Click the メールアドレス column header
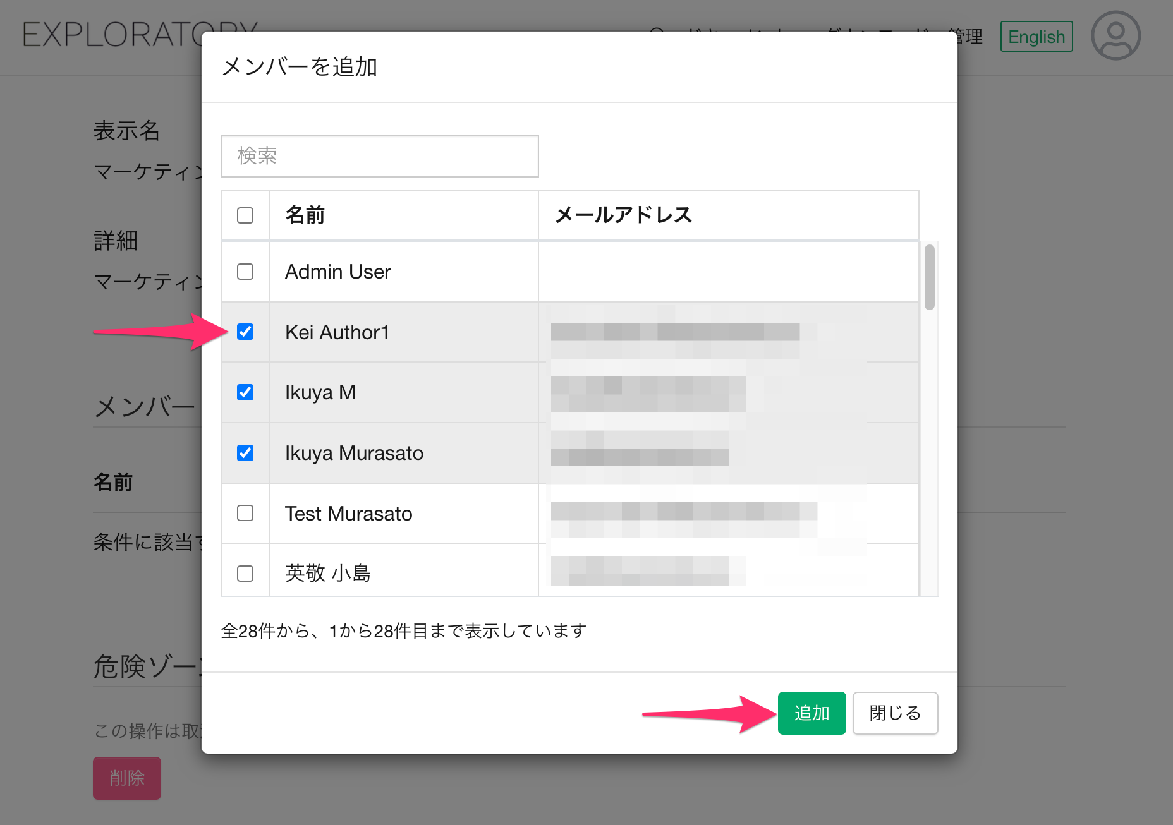1173x825 pixels. coord(623,215)
